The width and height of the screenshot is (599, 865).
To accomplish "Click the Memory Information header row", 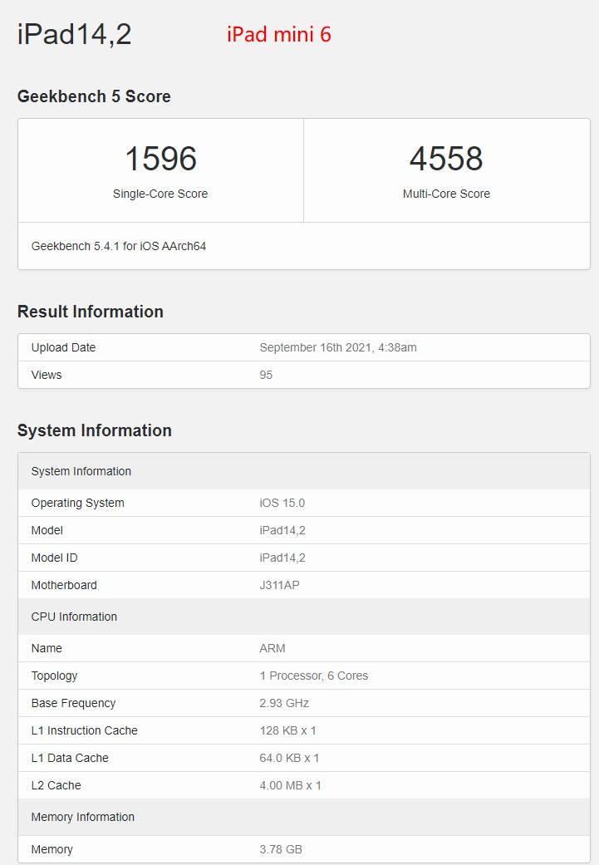I will (x=304, y=817).
